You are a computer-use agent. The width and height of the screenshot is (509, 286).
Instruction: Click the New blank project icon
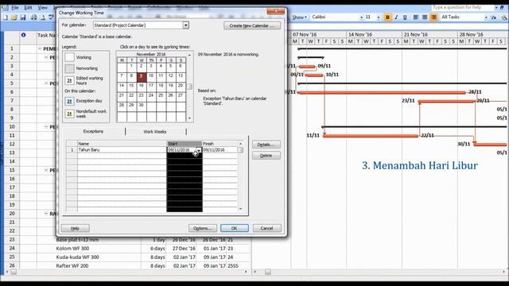coord(6,17)
